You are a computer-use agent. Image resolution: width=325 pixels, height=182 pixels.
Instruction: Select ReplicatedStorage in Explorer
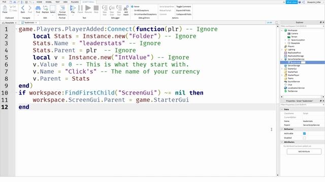point(296,56)
